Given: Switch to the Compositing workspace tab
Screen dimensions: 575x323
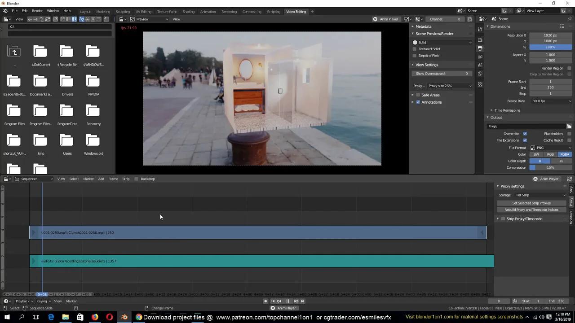Looking at the screenshot, I should point(252,11).
